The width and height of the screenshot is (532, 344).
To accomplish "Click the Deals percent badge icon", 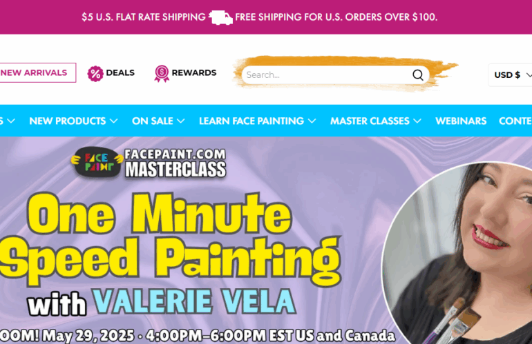I will pyautogui.click(x=95, y=74).
